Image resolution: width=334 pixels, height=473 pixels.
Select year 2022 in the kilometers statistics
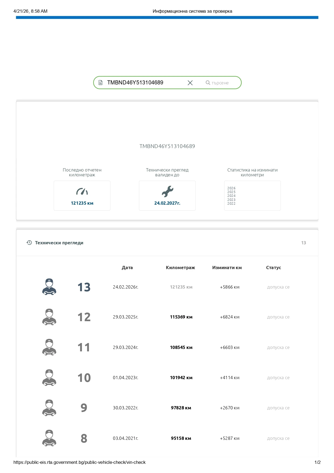click(231, 204)
